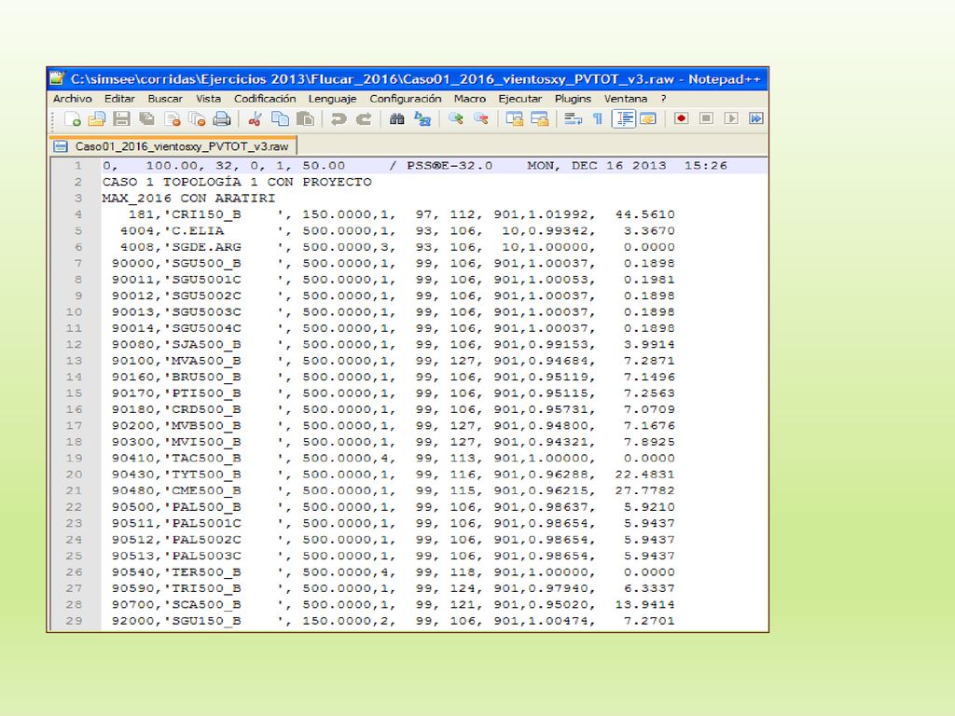Click the Redo arrow icon

364,119
